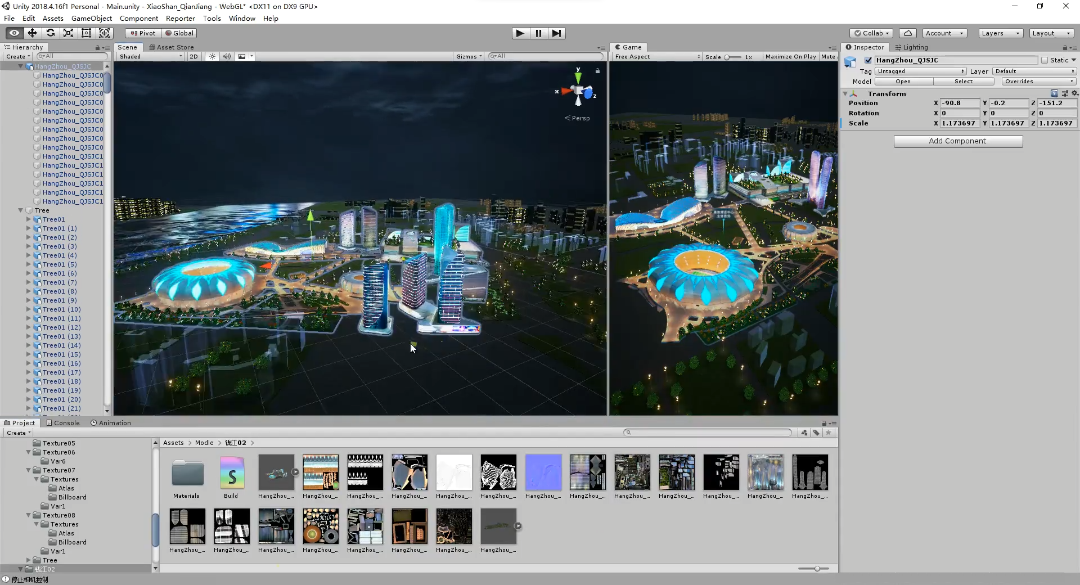Toggle scene lighting with the sun icon
The image size is (1080, 585).
point(212,56)
